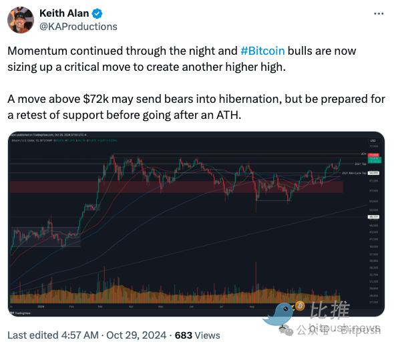Click the green current price tag
The height and width of the screenshot is (346, 394).
pyautogui.click(x=375, y=160)
